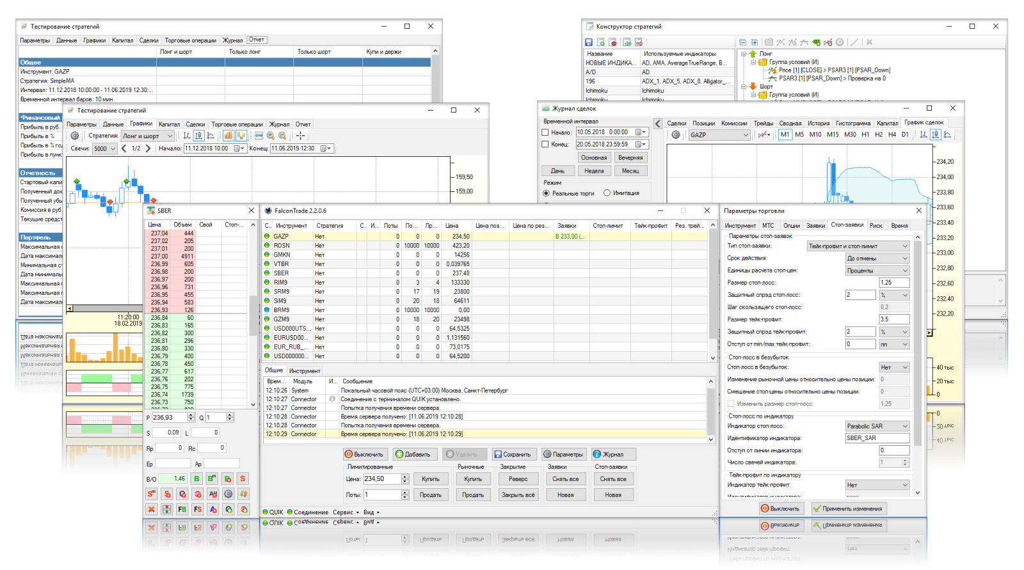Open chart settings gear in Тестирование стратегий Графики
This screenshot has width=1024, height=570.
75,136
